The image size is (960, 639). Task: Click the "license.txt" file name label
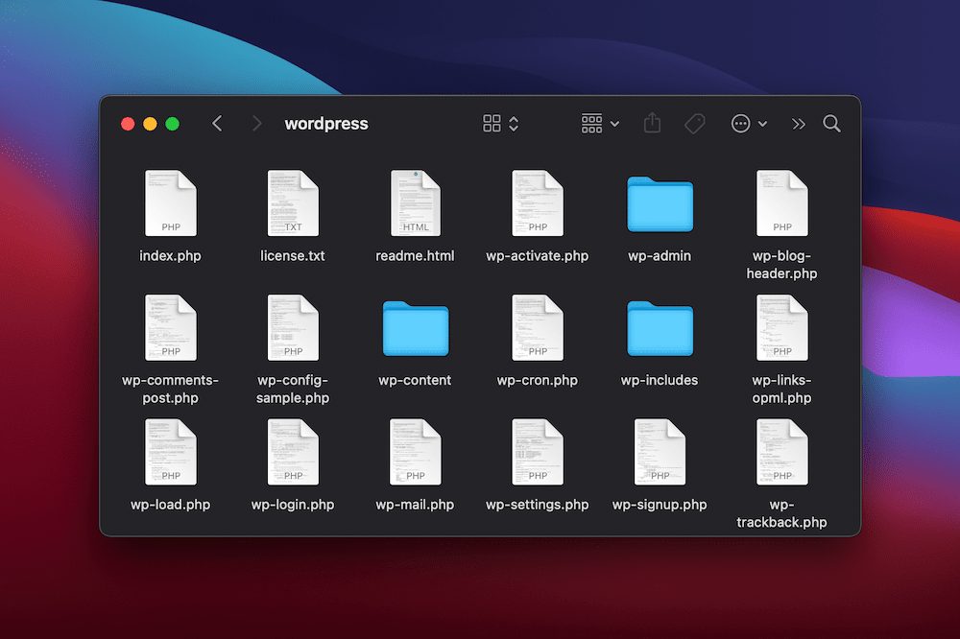pyautogui.click(x=293, y=256)
